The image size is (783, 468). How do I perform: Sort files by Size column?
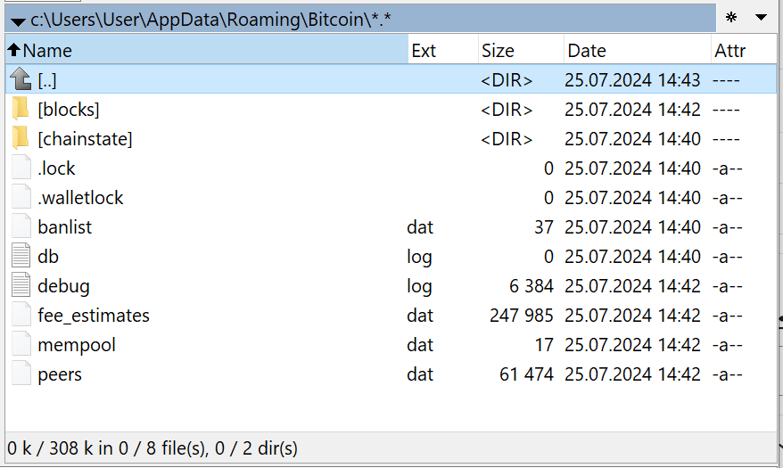(521, 50)
